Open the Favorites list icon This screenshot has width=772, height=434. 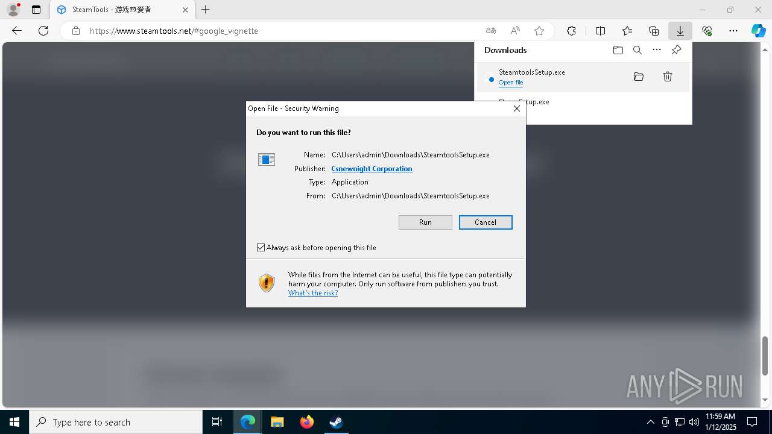point(627,31)
